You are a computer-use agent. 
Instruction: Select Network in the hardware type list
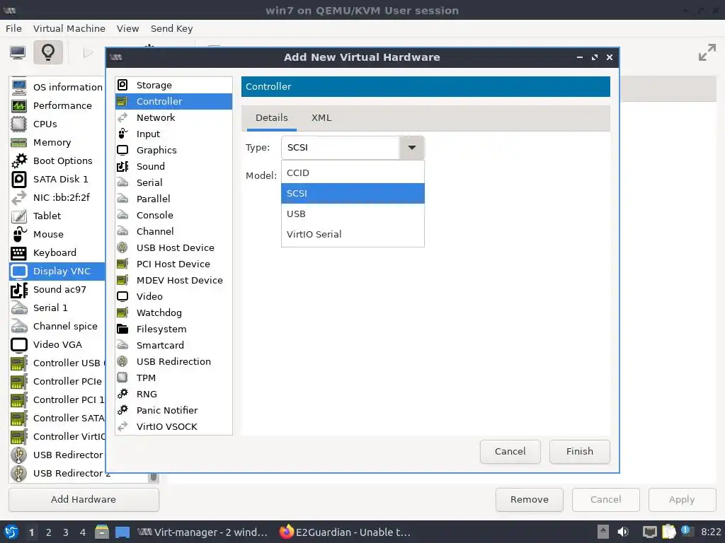[x=174, y=118]
